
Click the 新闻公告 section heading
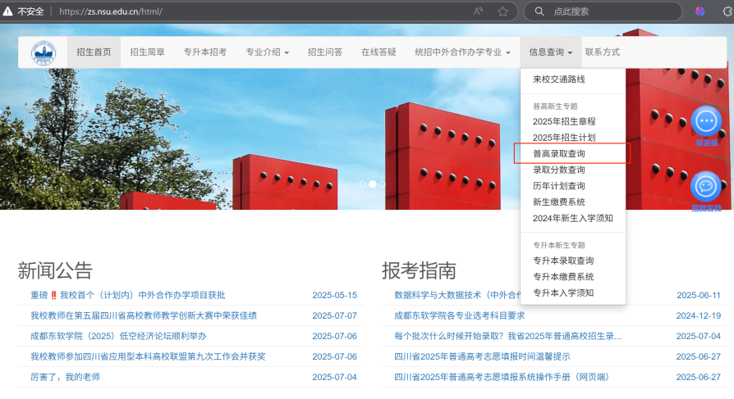(55, 271)
